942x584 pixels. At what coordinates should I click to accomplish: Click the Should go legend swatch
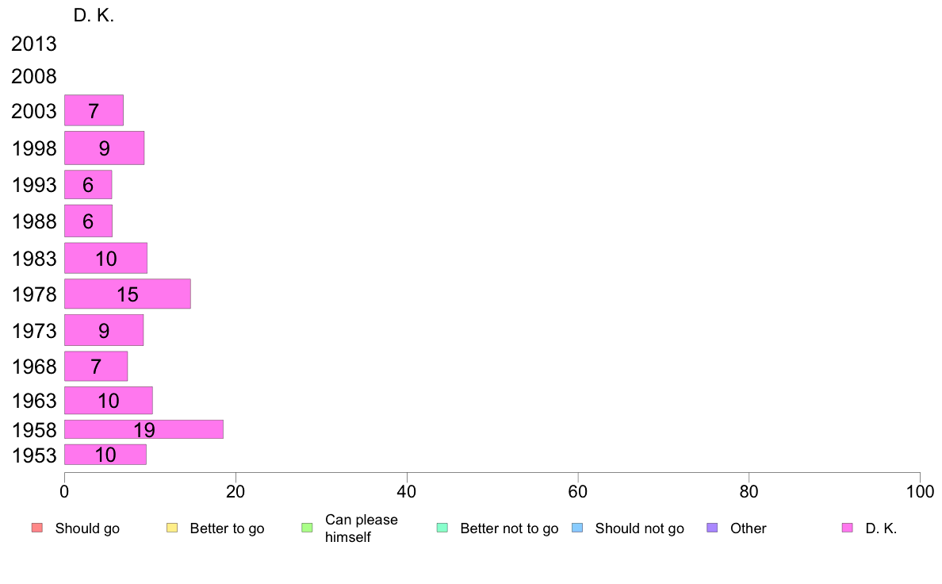click(37, 528)
